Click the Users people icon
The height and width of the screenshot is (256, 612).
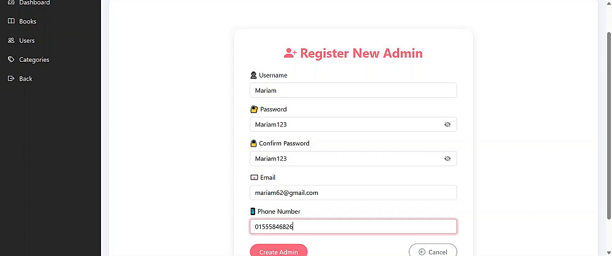pos(11,40)
